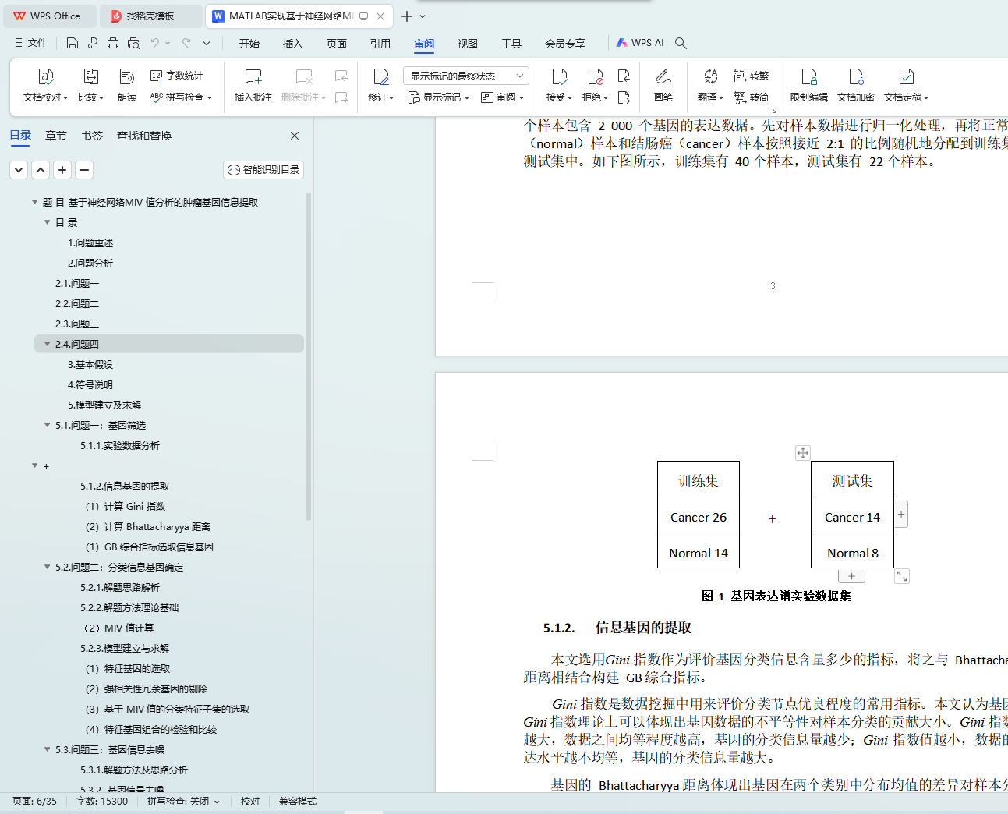Click the print preview icon
Image resolution: width=1008 pixels, height=814 pixels.
(x=133, y=43)
